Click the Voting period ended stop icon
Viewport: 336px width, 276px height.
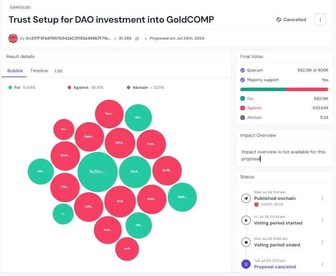pyautogui.click(x=246, y=242)
